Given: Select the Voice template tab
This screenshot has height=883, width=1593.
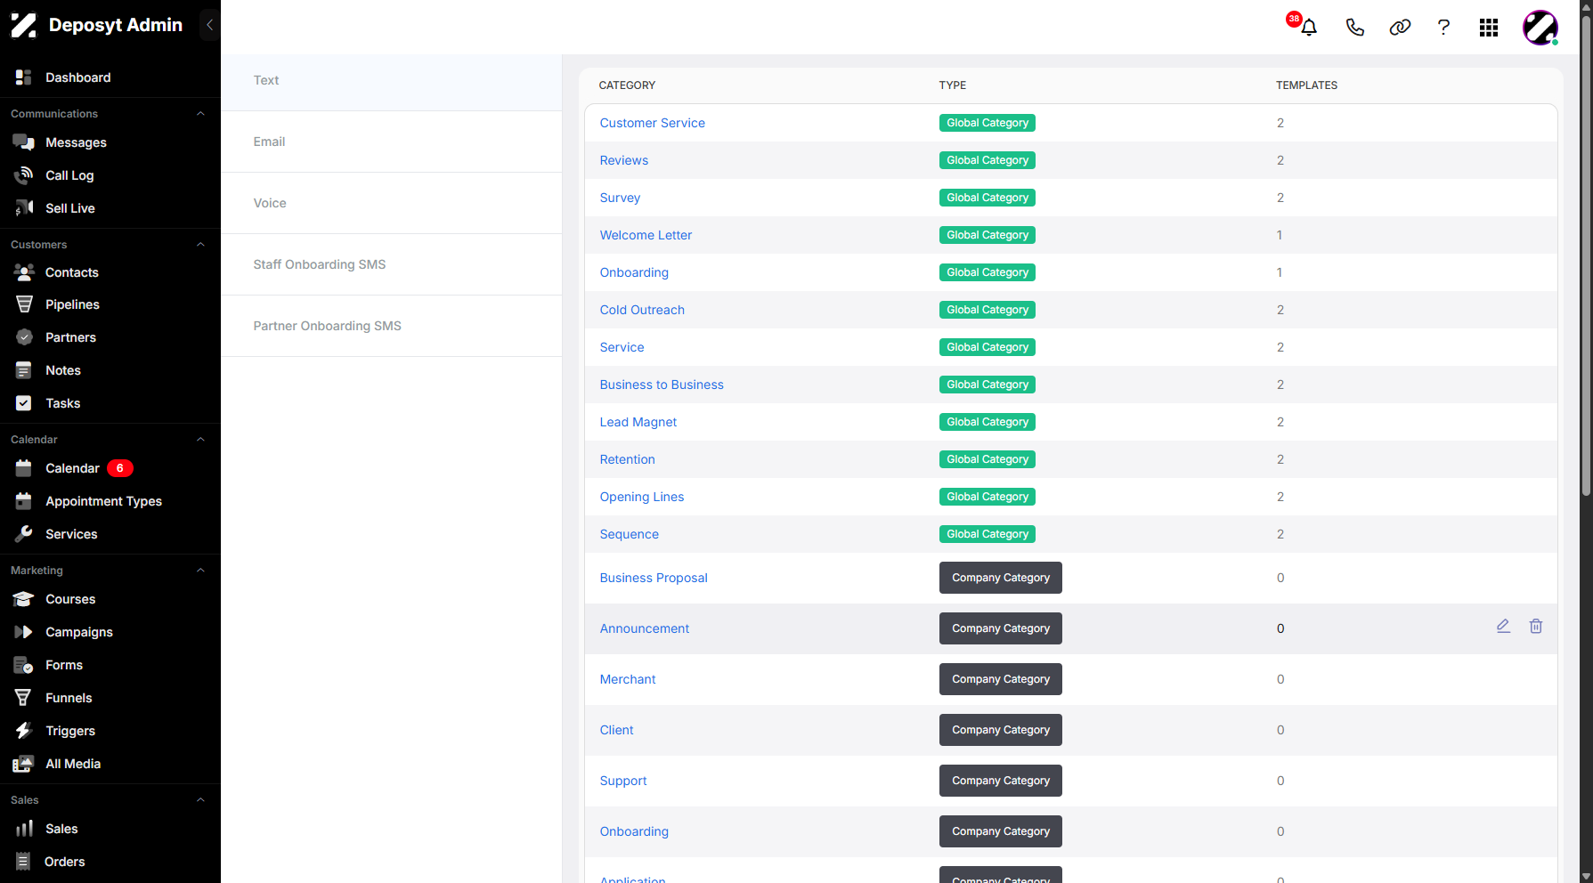Looking at the screenshot, I should (392, 203).
